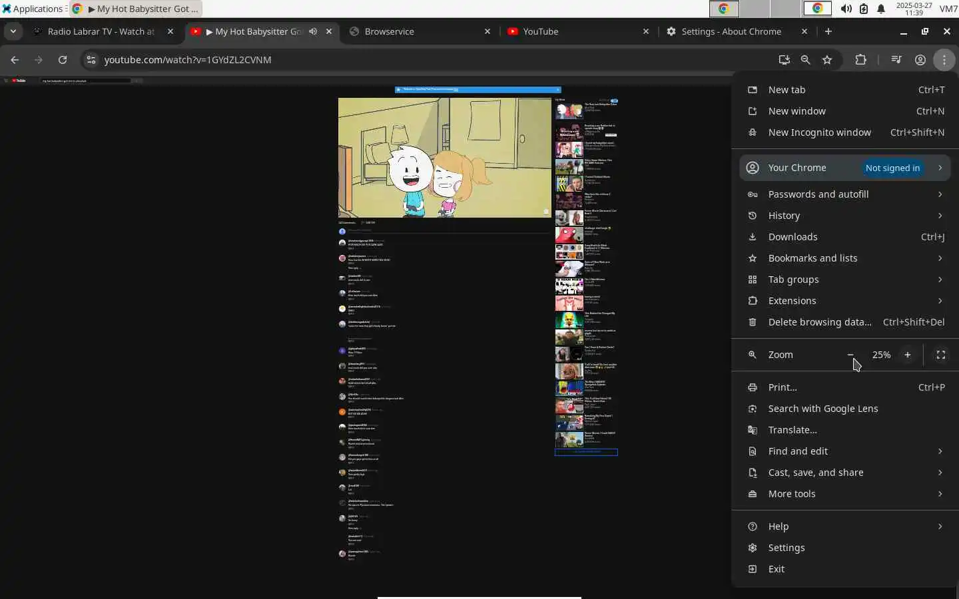Open the tab search dropdown arrow
Screen dimensions: 959x599
tap(13, 31)
